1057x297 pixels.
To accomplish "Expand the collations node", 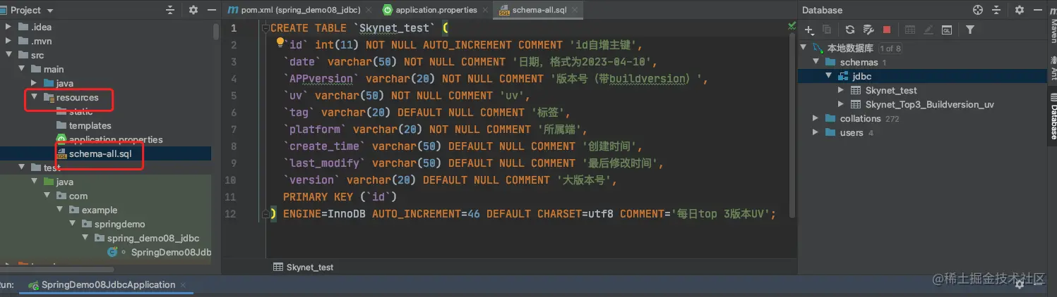I will click(x=816, y=118).
